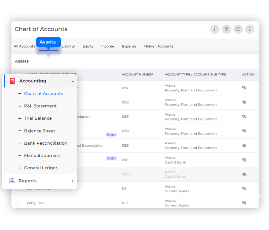Go to Bank Reconciliation page
The height and width of the screenshot is (230, 269).
[46, 143]
